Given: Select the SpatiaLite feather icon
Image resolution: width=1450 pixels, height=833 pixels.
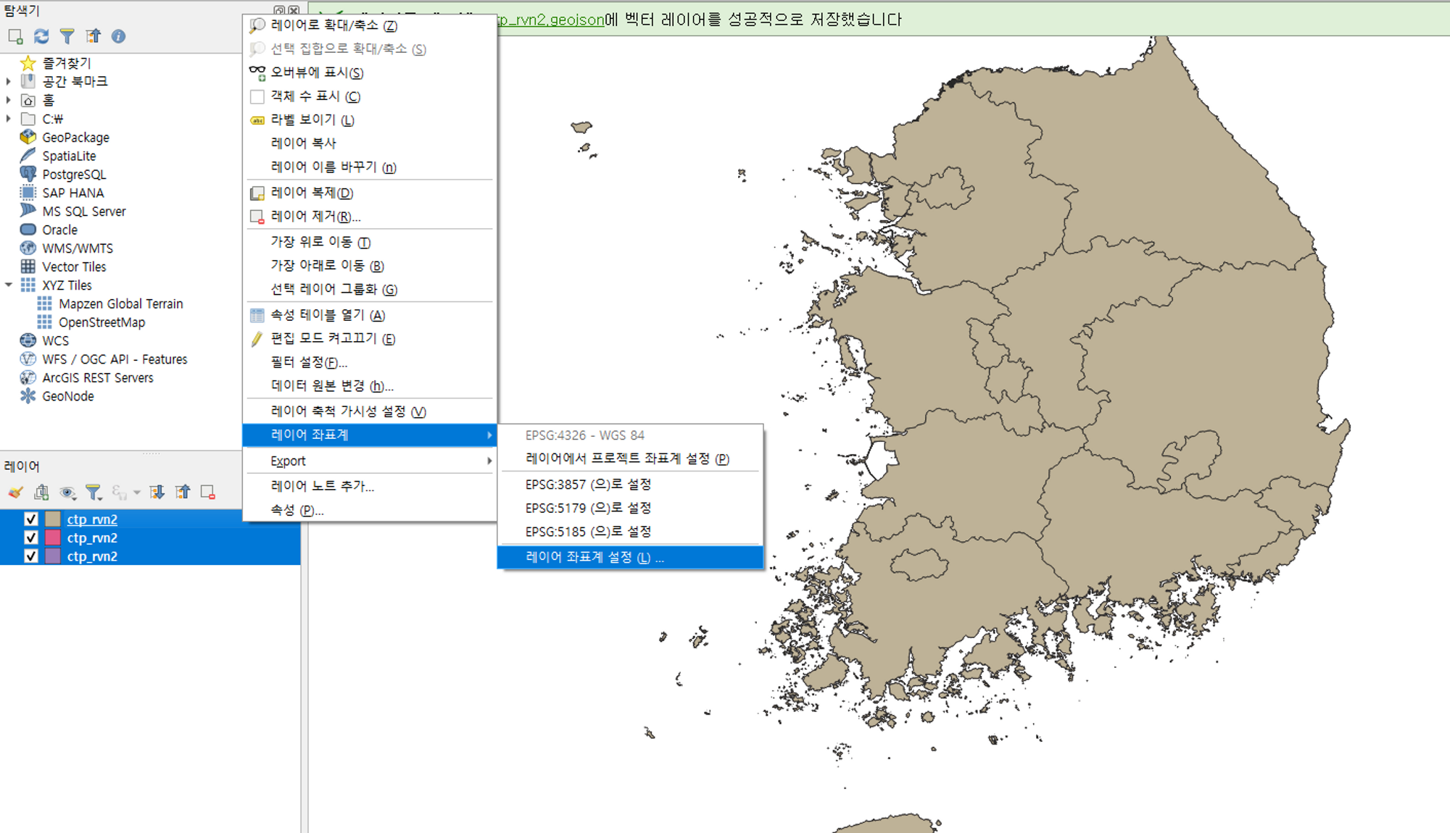Looking at the screenshot, I should (28, 156).
